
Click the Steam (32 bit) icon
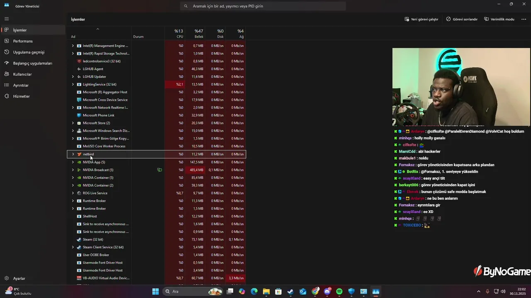pos(79,239)
